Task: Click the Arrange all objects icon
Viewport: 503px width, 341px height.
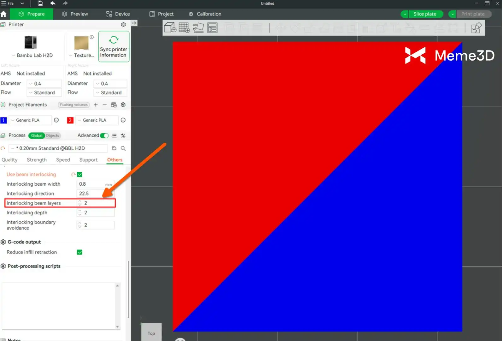Action: coord(212,28)
